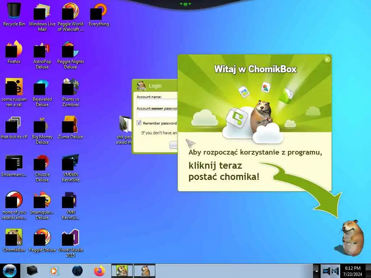
Task: Click the Account name input field
Action: [x=157, y=102]
